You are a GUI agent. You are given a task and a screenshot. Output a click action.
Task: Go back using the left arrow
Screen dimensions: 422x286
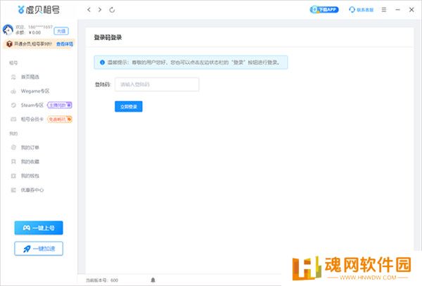pyautogui.click(x=89, y=10)
